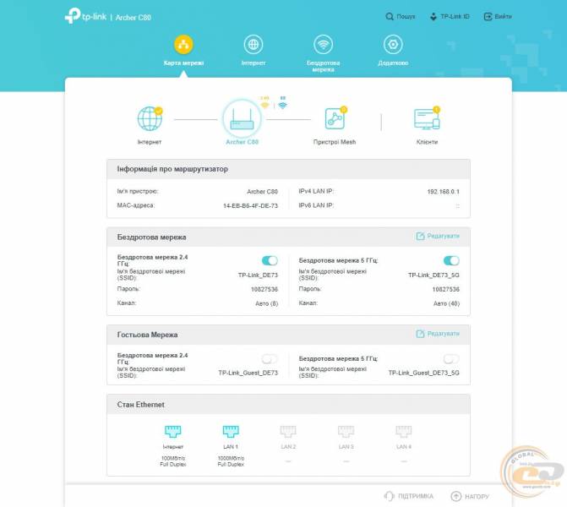Toggle the 5 GHz wireless network switch
This screenshot has height=507, width=567.
[x=451, y=261]
